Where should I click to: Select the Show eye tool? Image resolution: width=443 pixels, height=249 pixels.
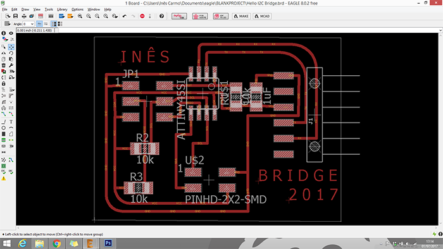[11, 33]
